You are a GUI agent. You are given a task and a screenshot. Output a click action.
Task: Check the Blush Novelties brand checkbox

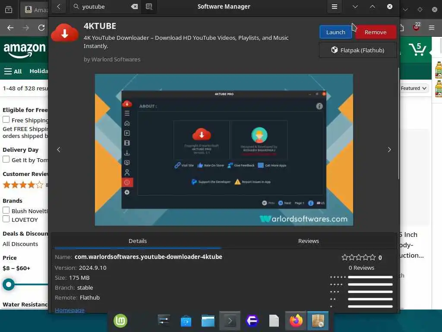[x=6, y=211]
